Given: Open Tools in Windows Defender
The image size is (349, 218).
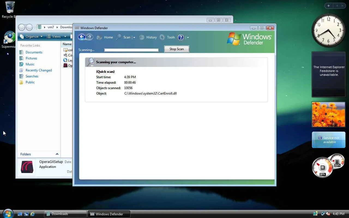Looking at the screenshot, I should [167, 37].
